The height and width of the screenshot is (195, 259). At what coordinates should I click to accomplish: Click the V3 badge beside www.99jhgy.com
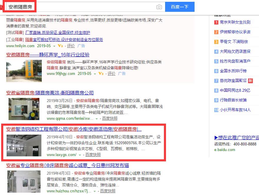pos(101,74)
